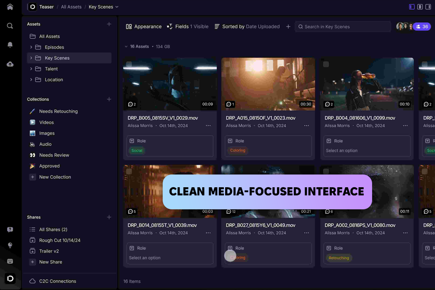Viewport: 435px width, 290px height.
Task: Change Social role on DRP_B005_0815SV_V1_0029.mov
Action: click(x=137, y=151)
